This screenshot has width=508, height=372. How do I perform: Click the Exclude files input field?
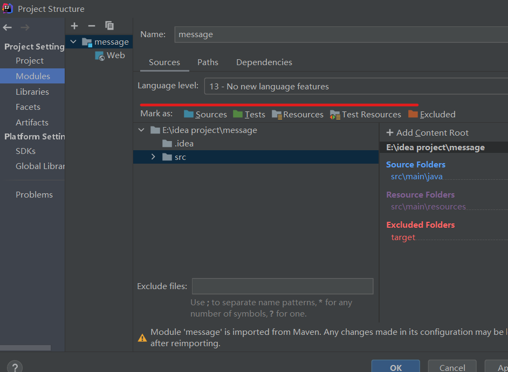tap(282, 286)
